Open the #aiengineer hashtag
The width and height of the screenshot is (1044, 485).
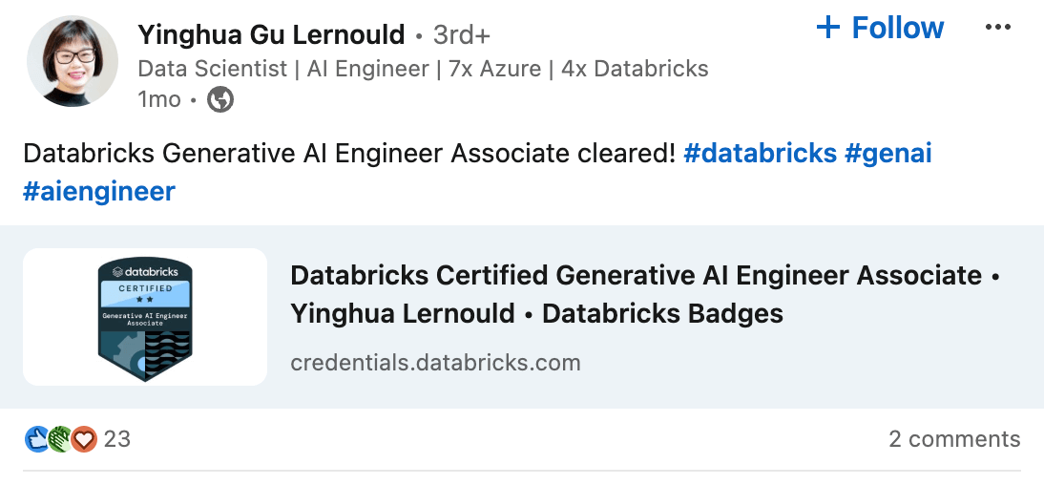coord(99,191)
